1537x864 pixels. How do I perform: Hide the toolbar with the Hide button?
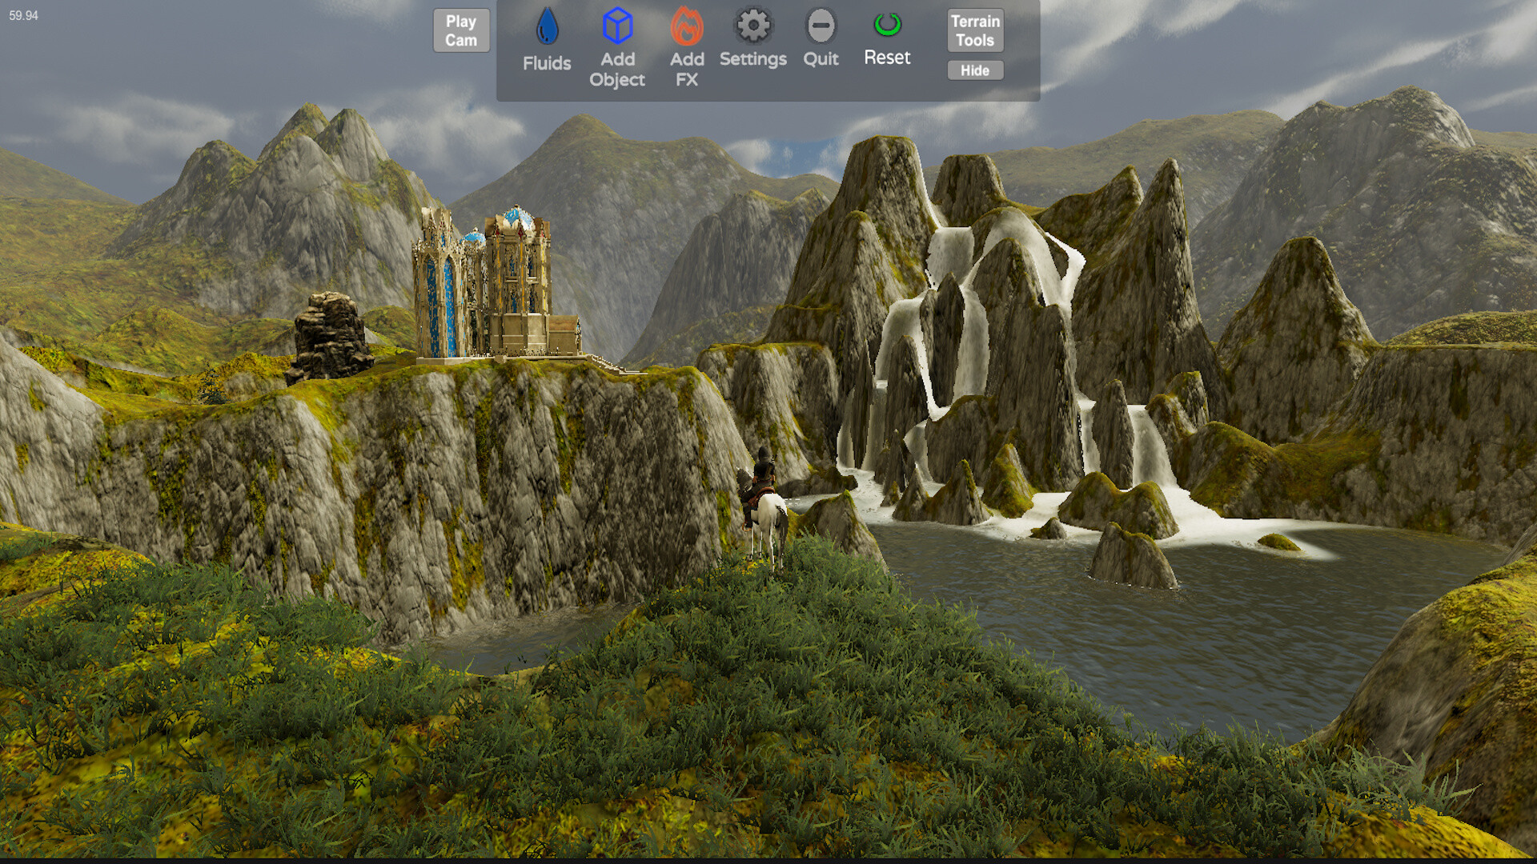click(x=974, y=70)
